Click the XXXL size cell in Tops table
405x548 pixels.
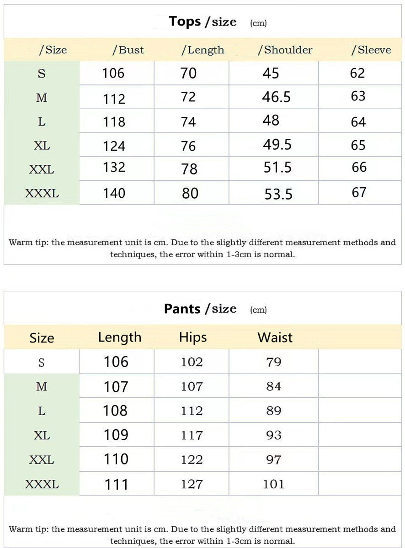[42, 193]
